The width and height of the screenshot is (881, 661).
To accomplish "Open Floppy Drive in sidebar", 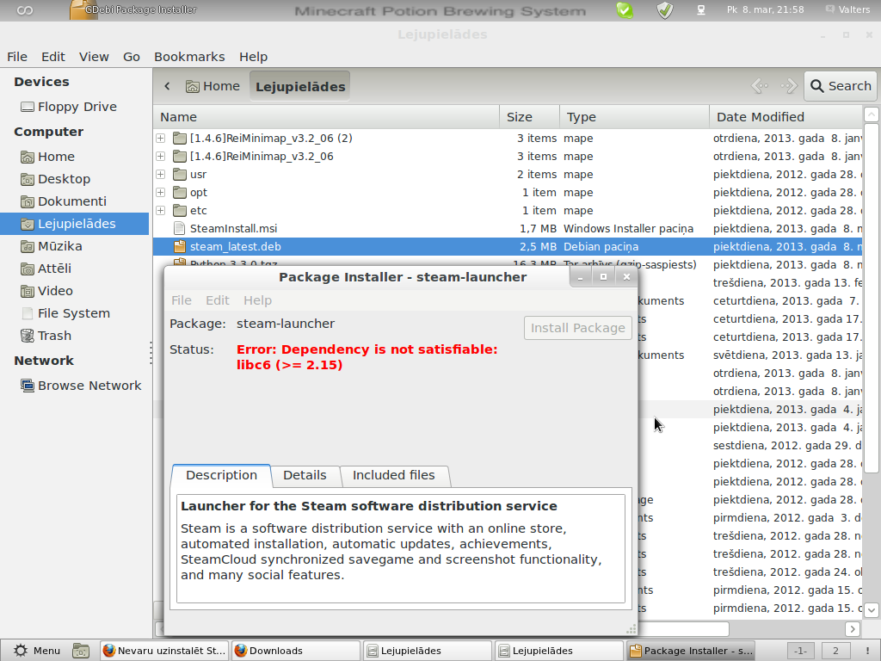I will (69, 107).
